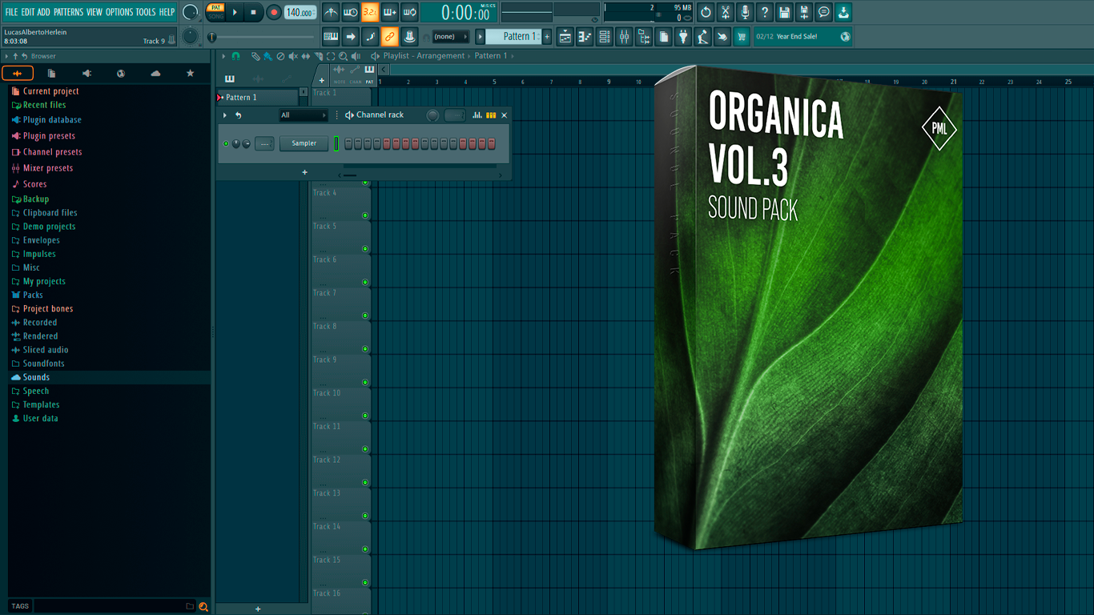This screenshot has width=1094, height=615.
Task: Open the playlist options arrow menu
Action: click(224, 56)
